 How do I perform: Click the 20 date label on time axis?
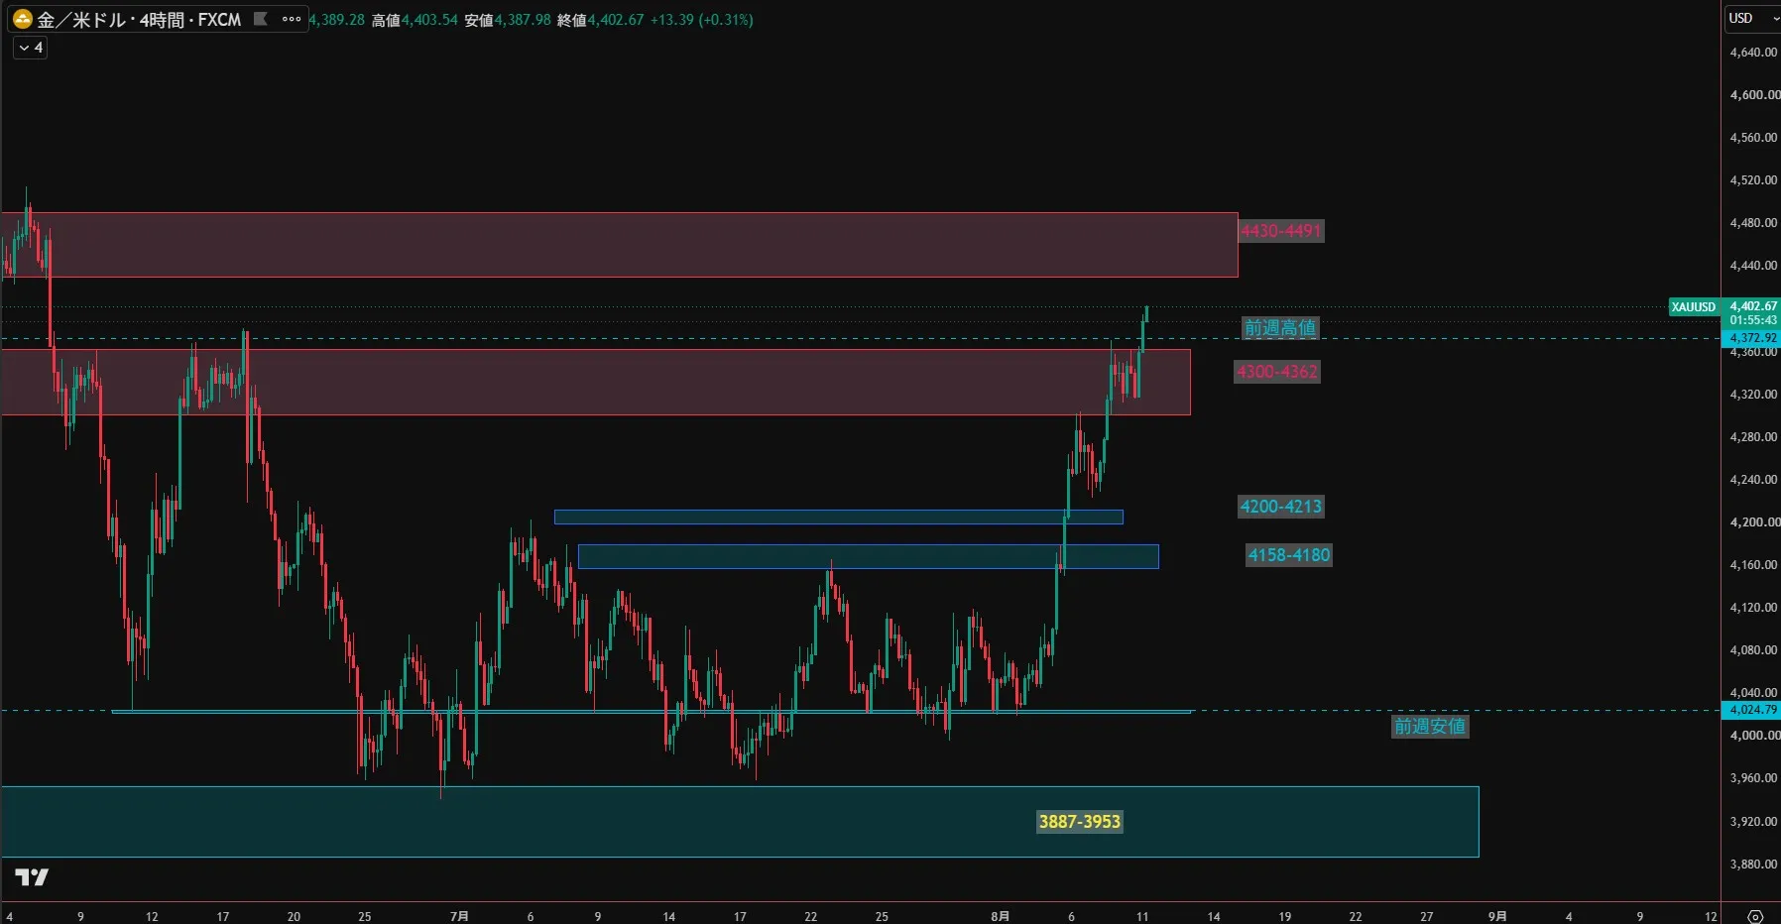pos(294,916)
